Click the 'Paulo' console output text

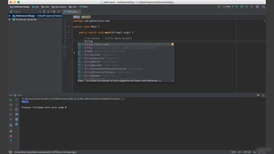coord(25,102)
